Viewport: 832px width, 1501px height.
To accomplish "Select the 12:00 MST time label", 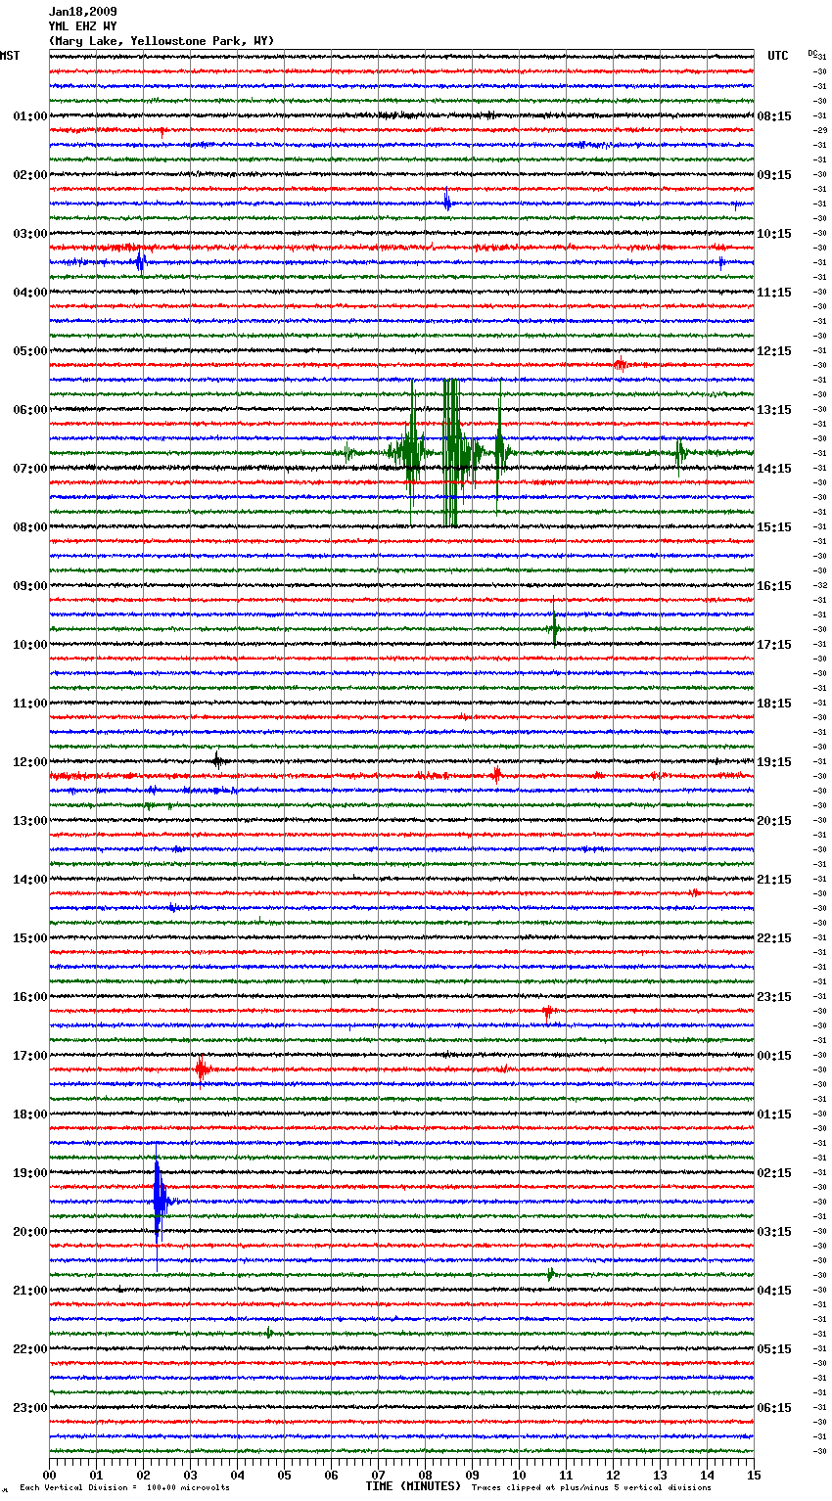I will coord(30,762).
